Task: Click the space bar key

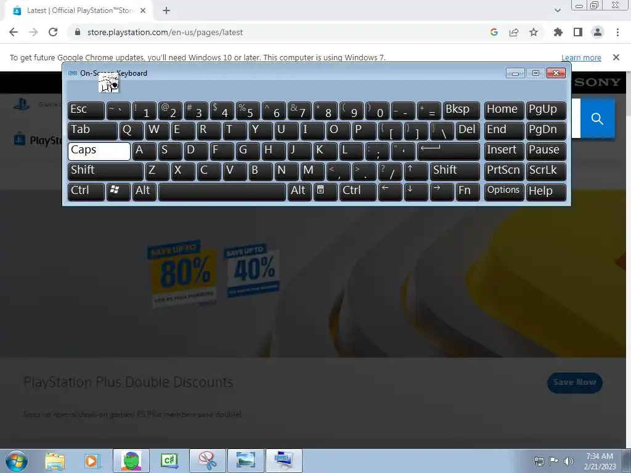Action: pos(222,192)
